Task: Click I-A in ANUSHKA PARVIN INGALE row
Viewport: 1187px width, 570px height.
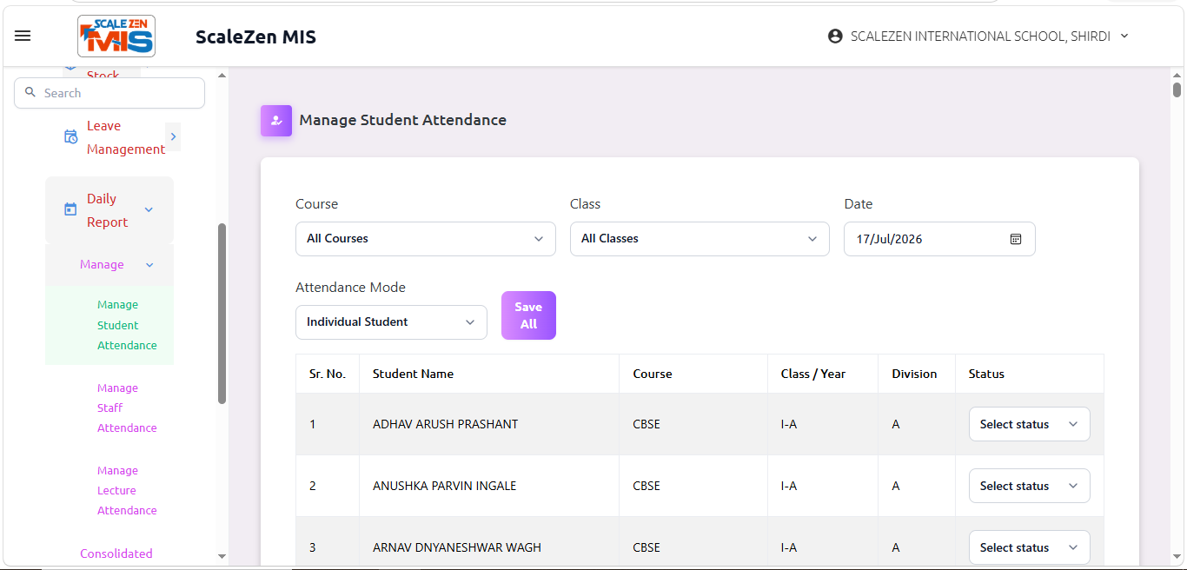Action: (789, 486)
